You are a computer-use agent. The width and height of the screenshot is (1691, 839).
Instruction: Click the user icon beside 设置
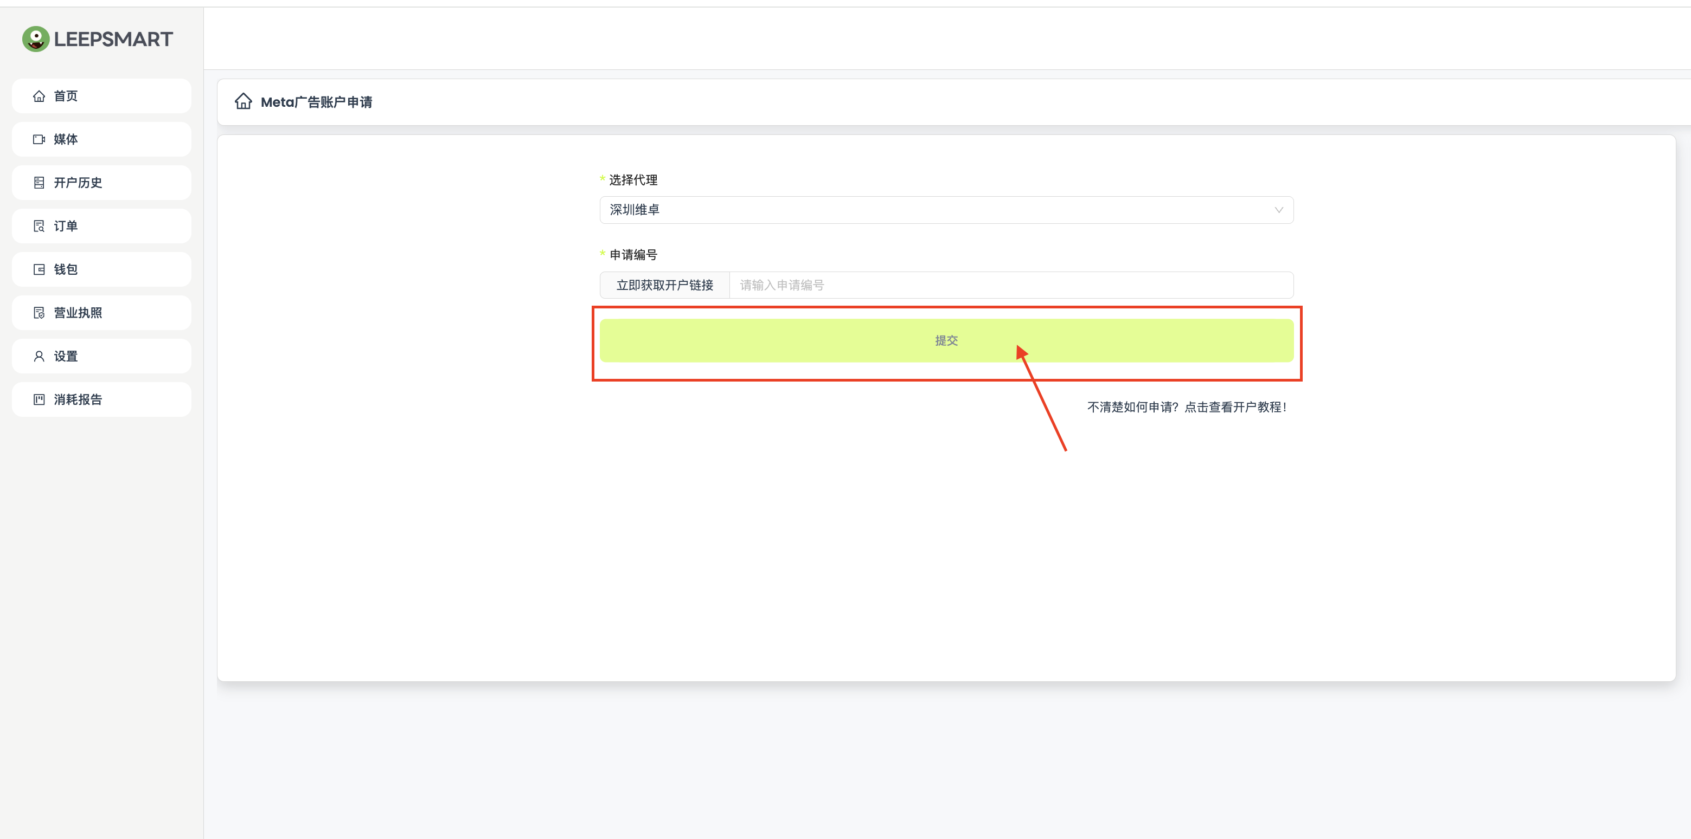[x=40, y=356]
